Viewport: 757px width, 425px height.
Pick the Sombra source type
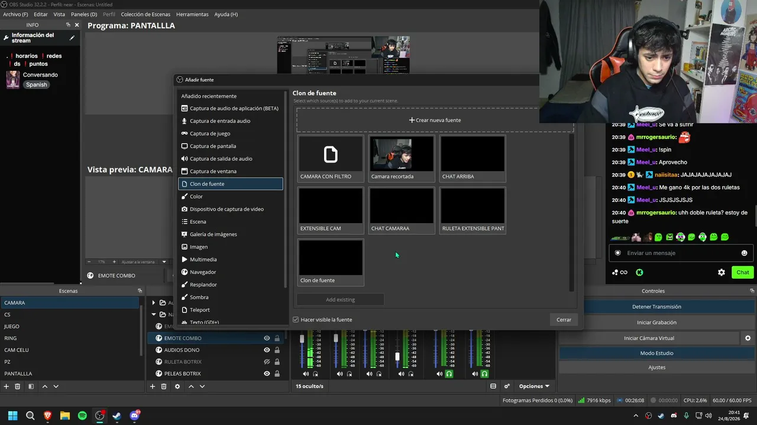click(x=231, y=297)
